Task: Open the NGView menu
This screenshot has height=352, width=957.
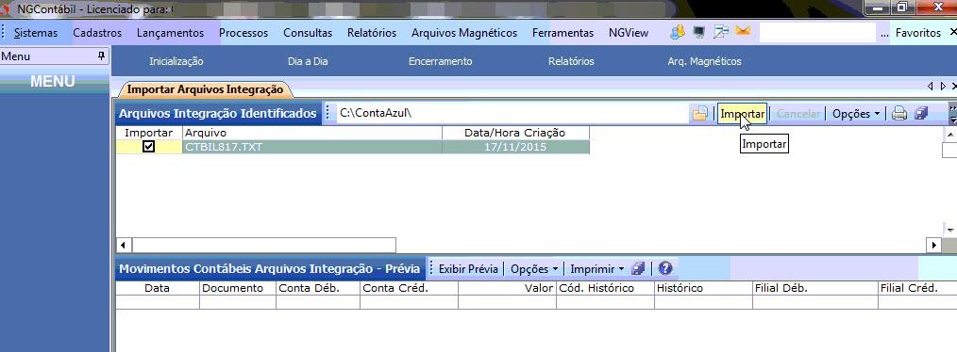Action: pyautogui.click(x=629, y=33)
